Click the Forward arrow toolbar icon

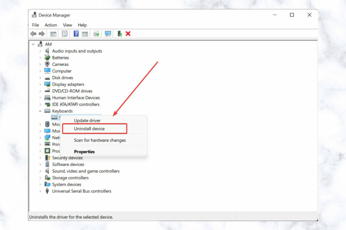pyautogui.click(x=42, y=34)
